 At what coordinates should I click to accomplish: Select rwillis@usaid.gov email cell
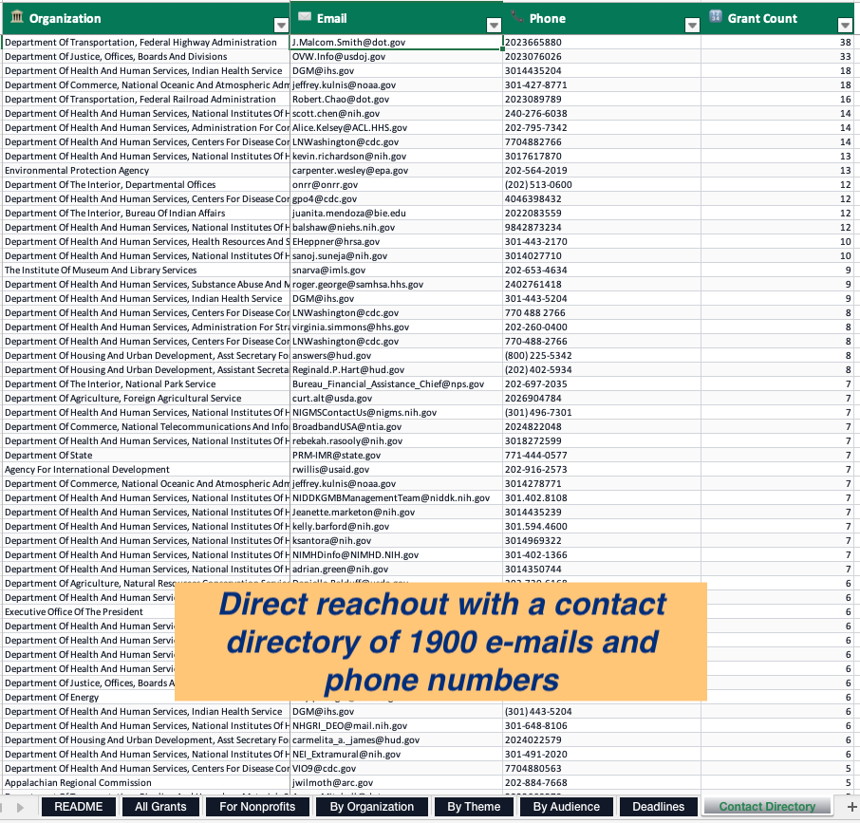[396, 470]
